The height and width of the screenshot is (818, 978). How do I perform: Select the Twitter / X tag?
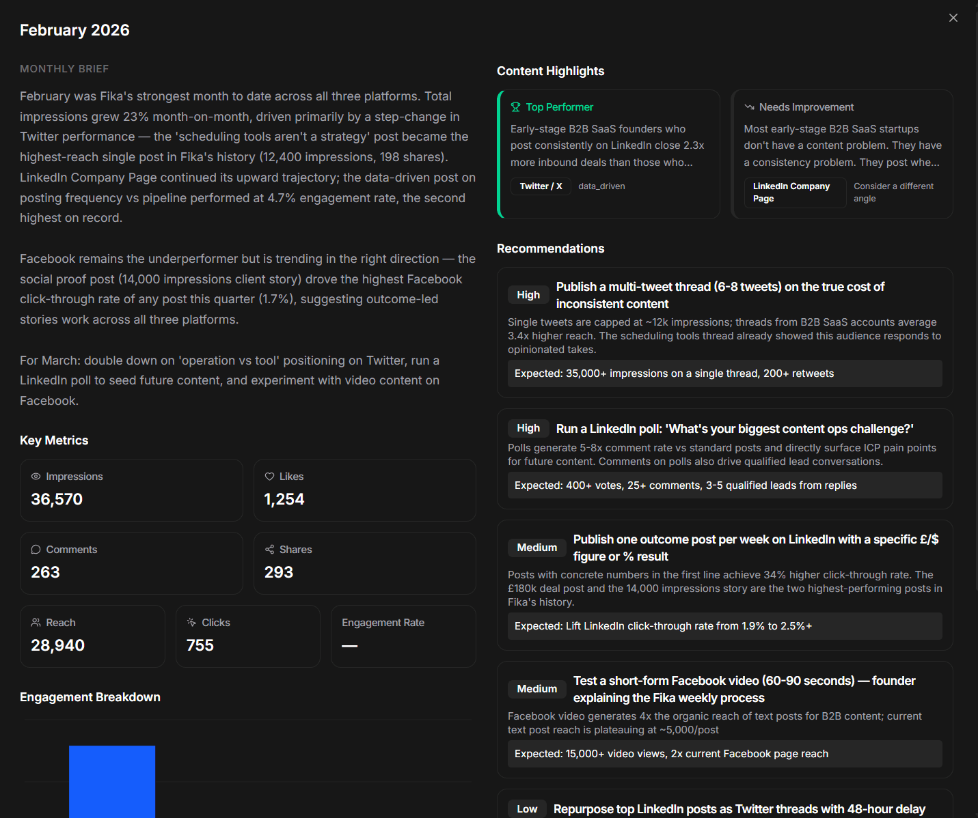pyautogui.click(x=541, y=186)
